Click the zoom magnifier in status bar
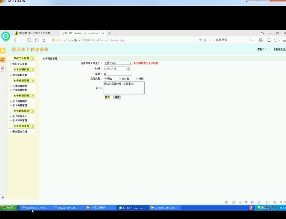 click(x=281, y=202)
